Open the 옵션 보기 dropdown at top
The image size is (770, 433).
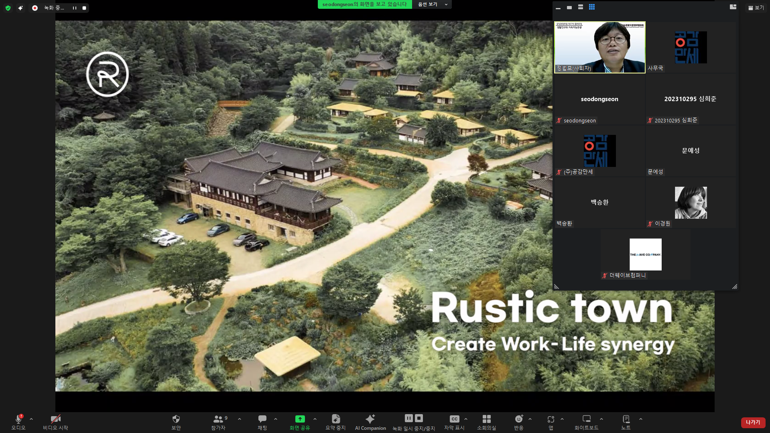pyautogui.click(x=432, y=4)
